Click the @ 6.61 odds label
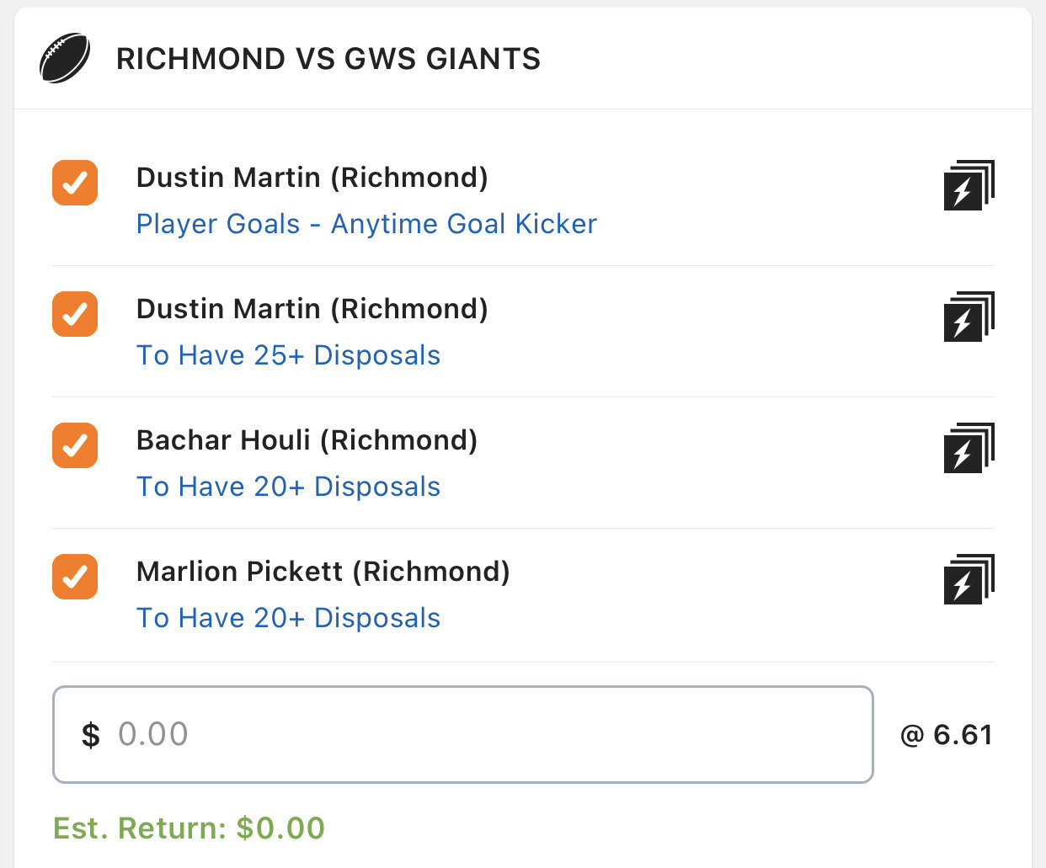1046x868 pixels. coord(946,735)
